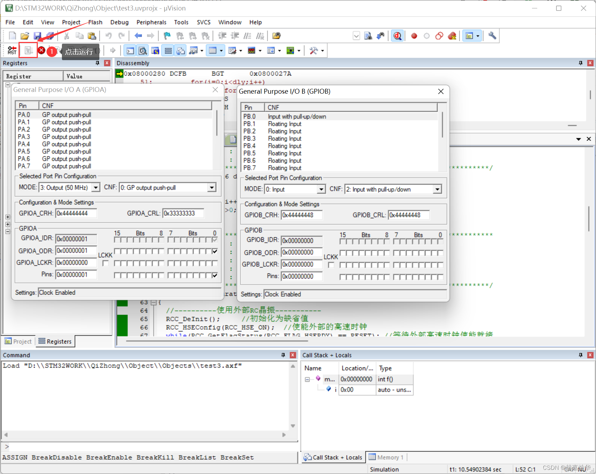Check GPIOA_ODR bit 15 checkbox
The image size is (596, 474).
click(x=117, y=251)
